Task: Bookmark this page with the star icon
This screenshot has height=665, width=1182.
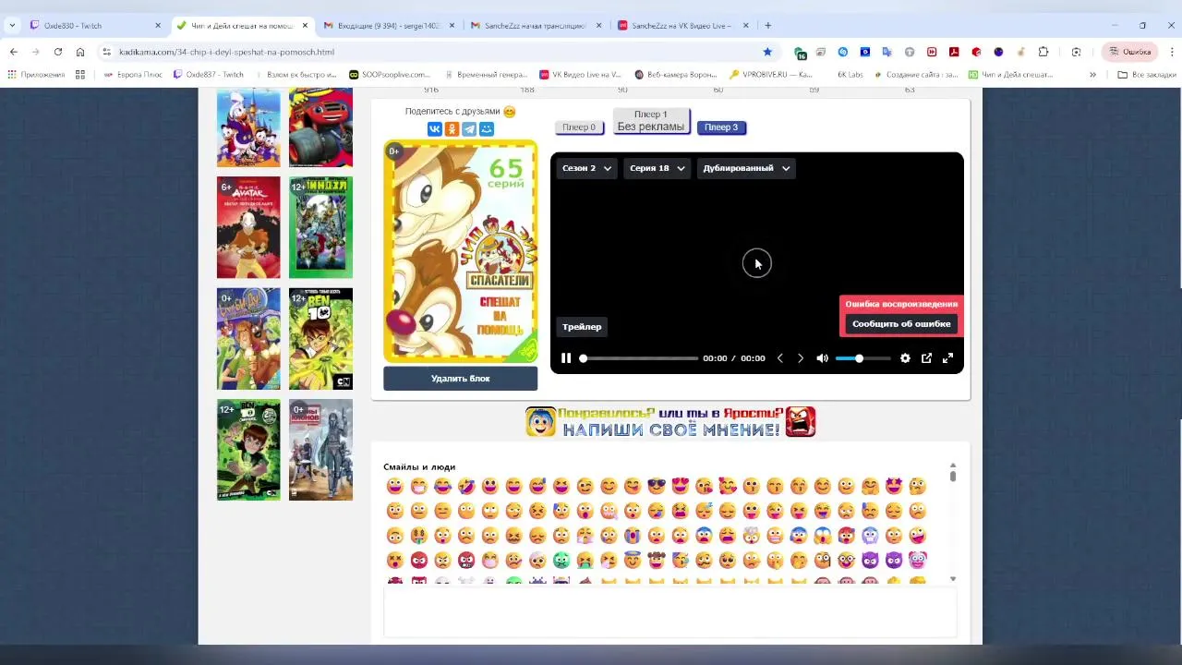Action: click(x=767, y=52)
